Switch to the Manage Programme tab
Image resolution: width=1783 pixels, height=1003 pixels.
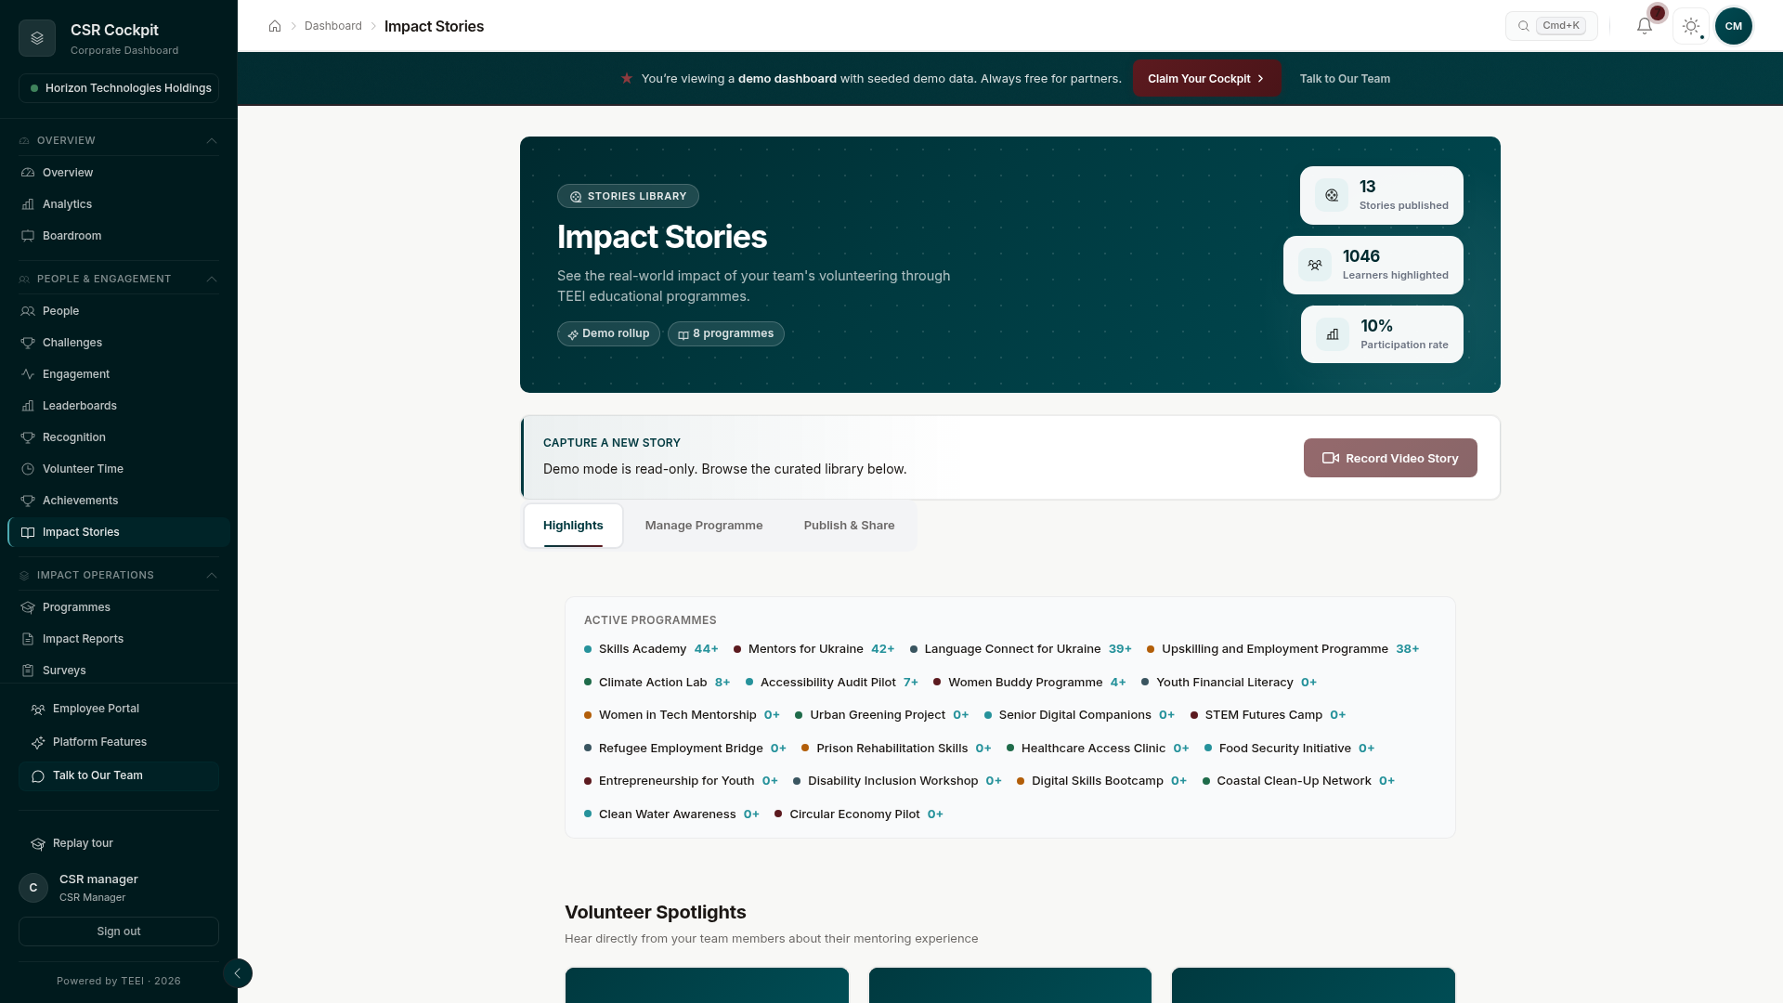pos(704,526)
